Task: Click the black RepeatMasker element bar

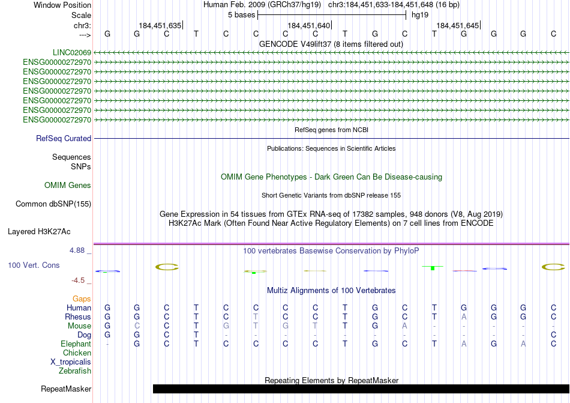Action: pyautogui.click(x=361, y=389)
